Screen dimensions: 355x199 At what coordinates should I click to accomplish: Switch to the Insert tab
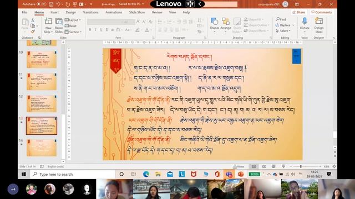(54, 12)
